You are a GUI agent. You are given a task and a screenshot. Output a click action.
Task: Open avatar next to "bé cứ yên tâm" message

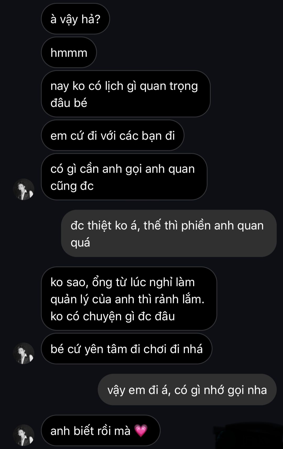[x=24, y=353]
